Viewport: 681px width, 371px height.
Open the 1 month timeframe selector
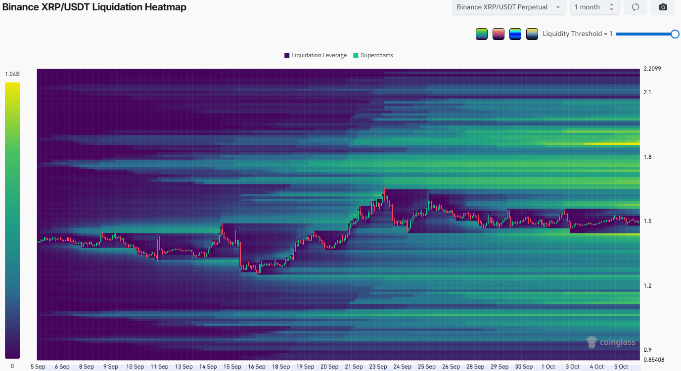pyautogui.click(x=594, y=7)
